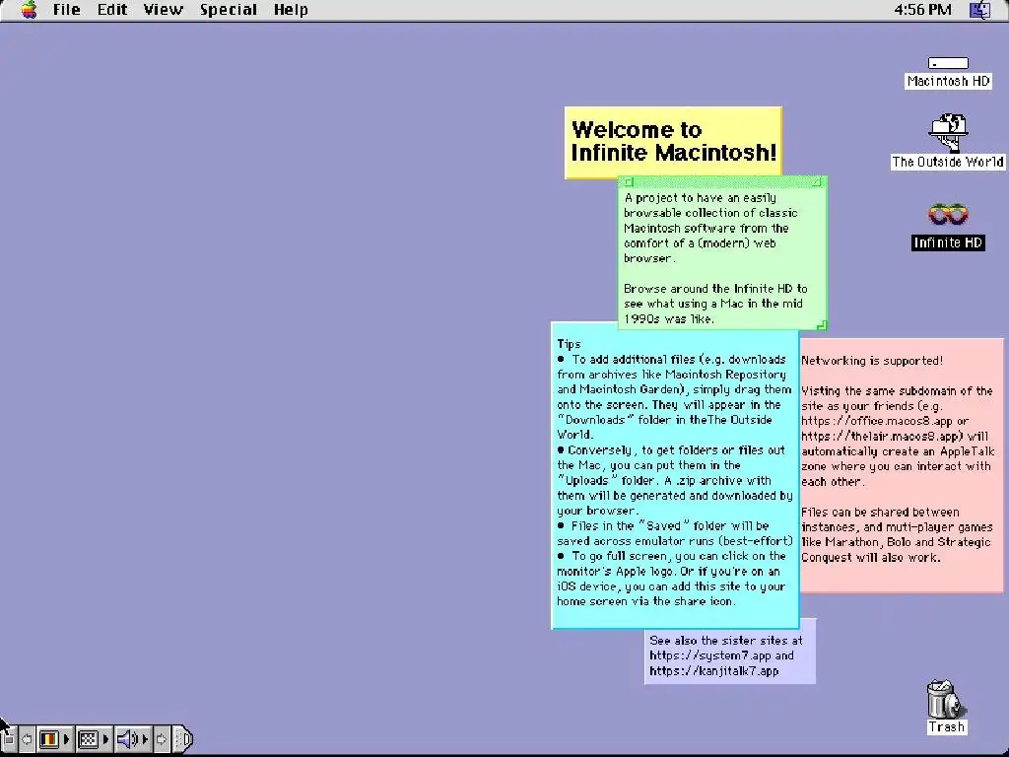Click the green note's patterned title bar
1009x757 pixels.
(722, 182)
